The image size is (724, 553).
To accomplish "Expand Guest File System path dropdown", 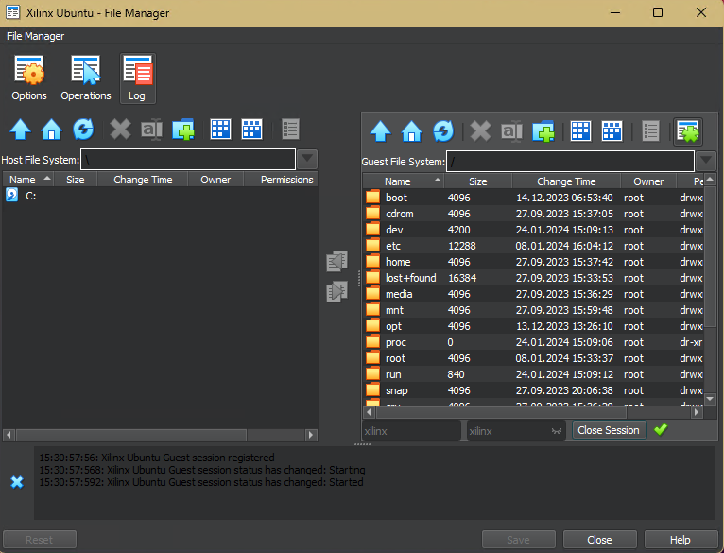I will [705, 162].
